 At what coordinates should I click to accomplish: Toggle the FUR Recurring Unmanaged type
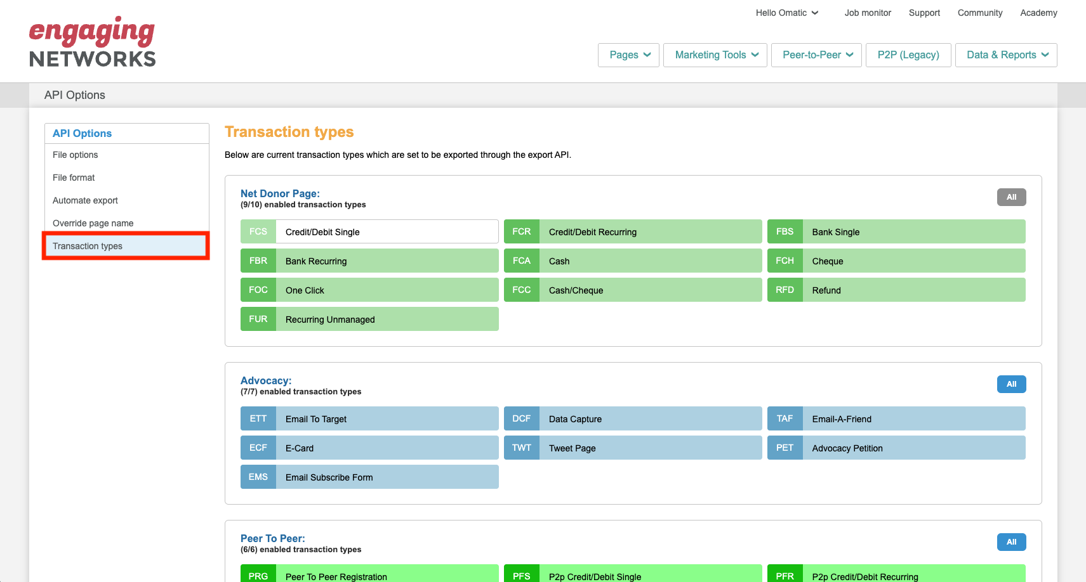point(369,319)
